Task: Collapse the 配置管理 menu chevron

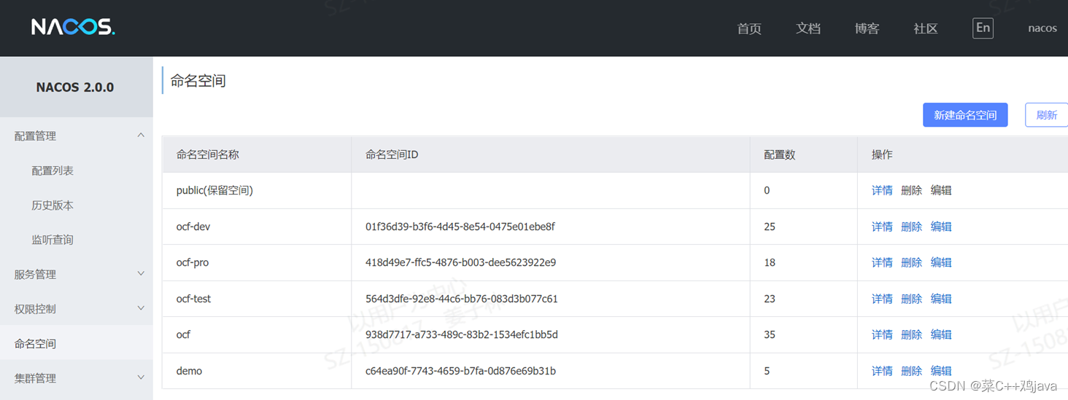Action: pyautogui.click(x=141, y=136)
